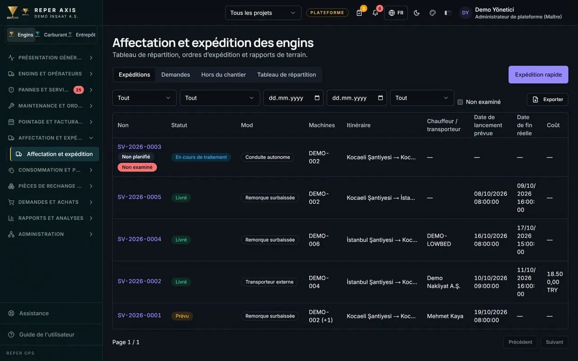Click the Administration hierarchy icon
This screenshot has width=578, height=361.
pyautogui.click(x=11, y=234)
